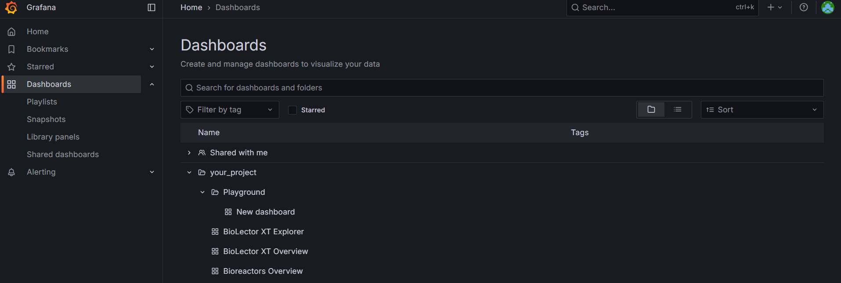Click the Grafana logo icon
Screen dimensions: 841x283
coord(11,7)
